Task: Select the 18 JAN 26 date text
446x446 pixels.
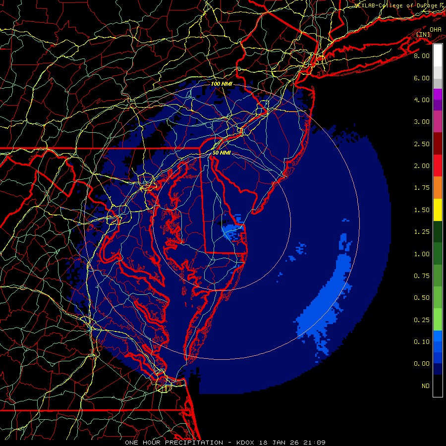Action: pyautogui.click(x=280, y=443)
